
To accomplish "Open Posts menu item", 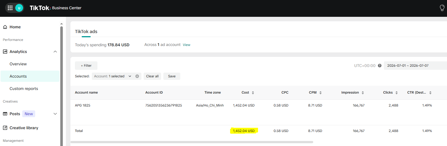I will pos(15,114).
